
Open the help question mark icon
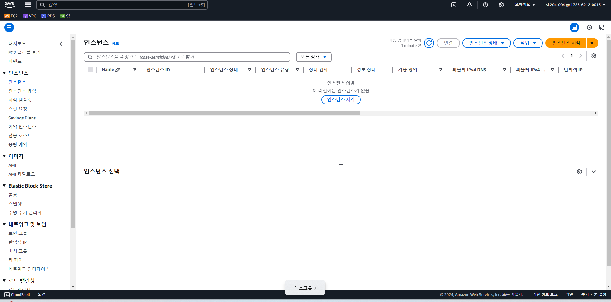pos(485,5)
